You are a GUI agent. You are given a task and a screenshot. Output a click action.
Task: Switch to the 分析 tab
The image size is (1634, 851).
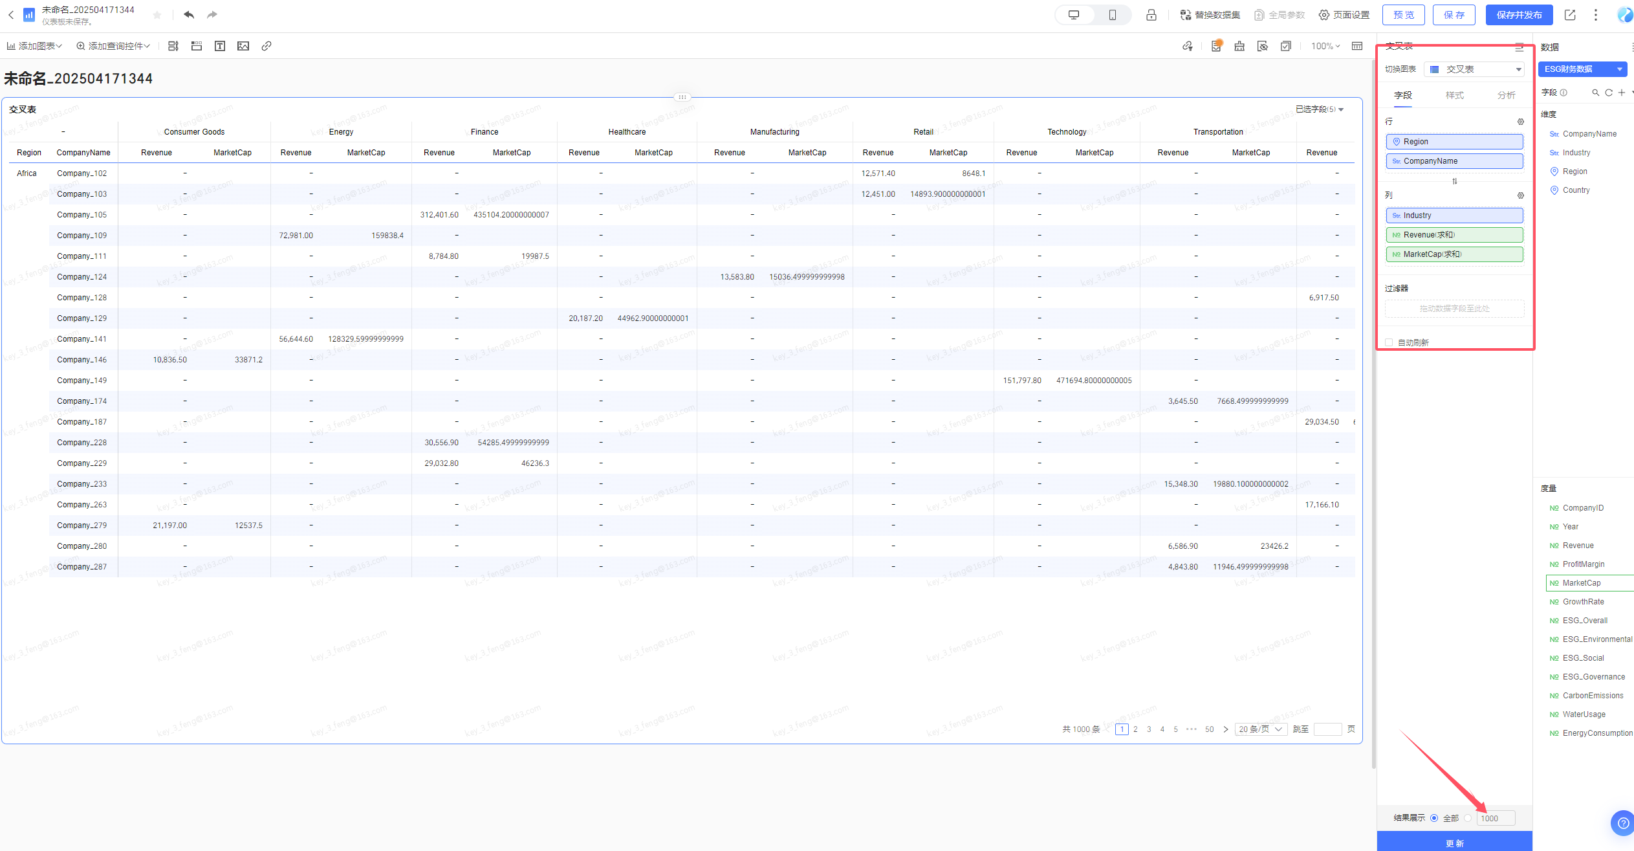(1507, 95)
